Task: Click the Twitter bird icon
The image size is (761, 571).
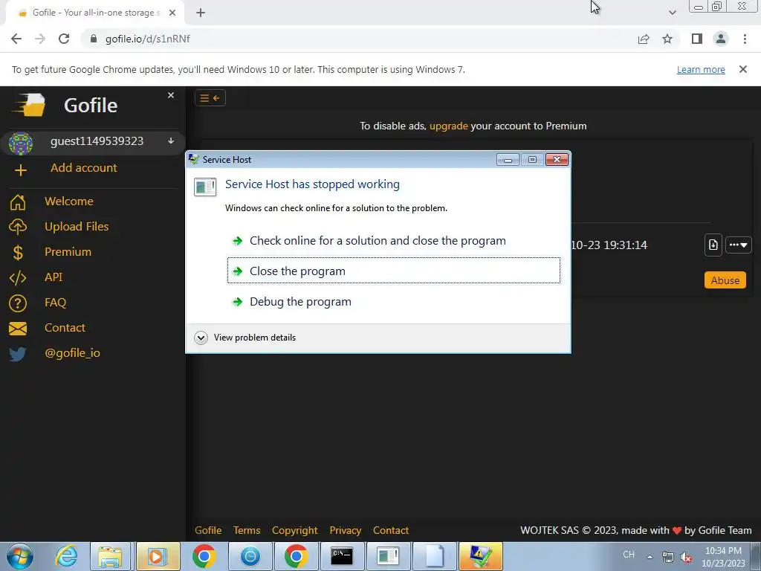Action: tap(18, 354)
